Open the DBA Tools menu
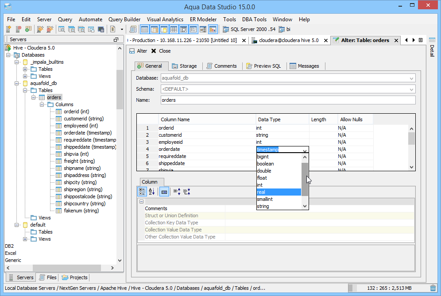This screenshot has width=441, height=296. click(254, 19)
